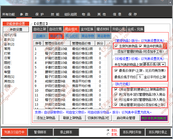Select 庄园 in the sidebar list
This screenshot has width=173, height=139.
click(7, 86)
